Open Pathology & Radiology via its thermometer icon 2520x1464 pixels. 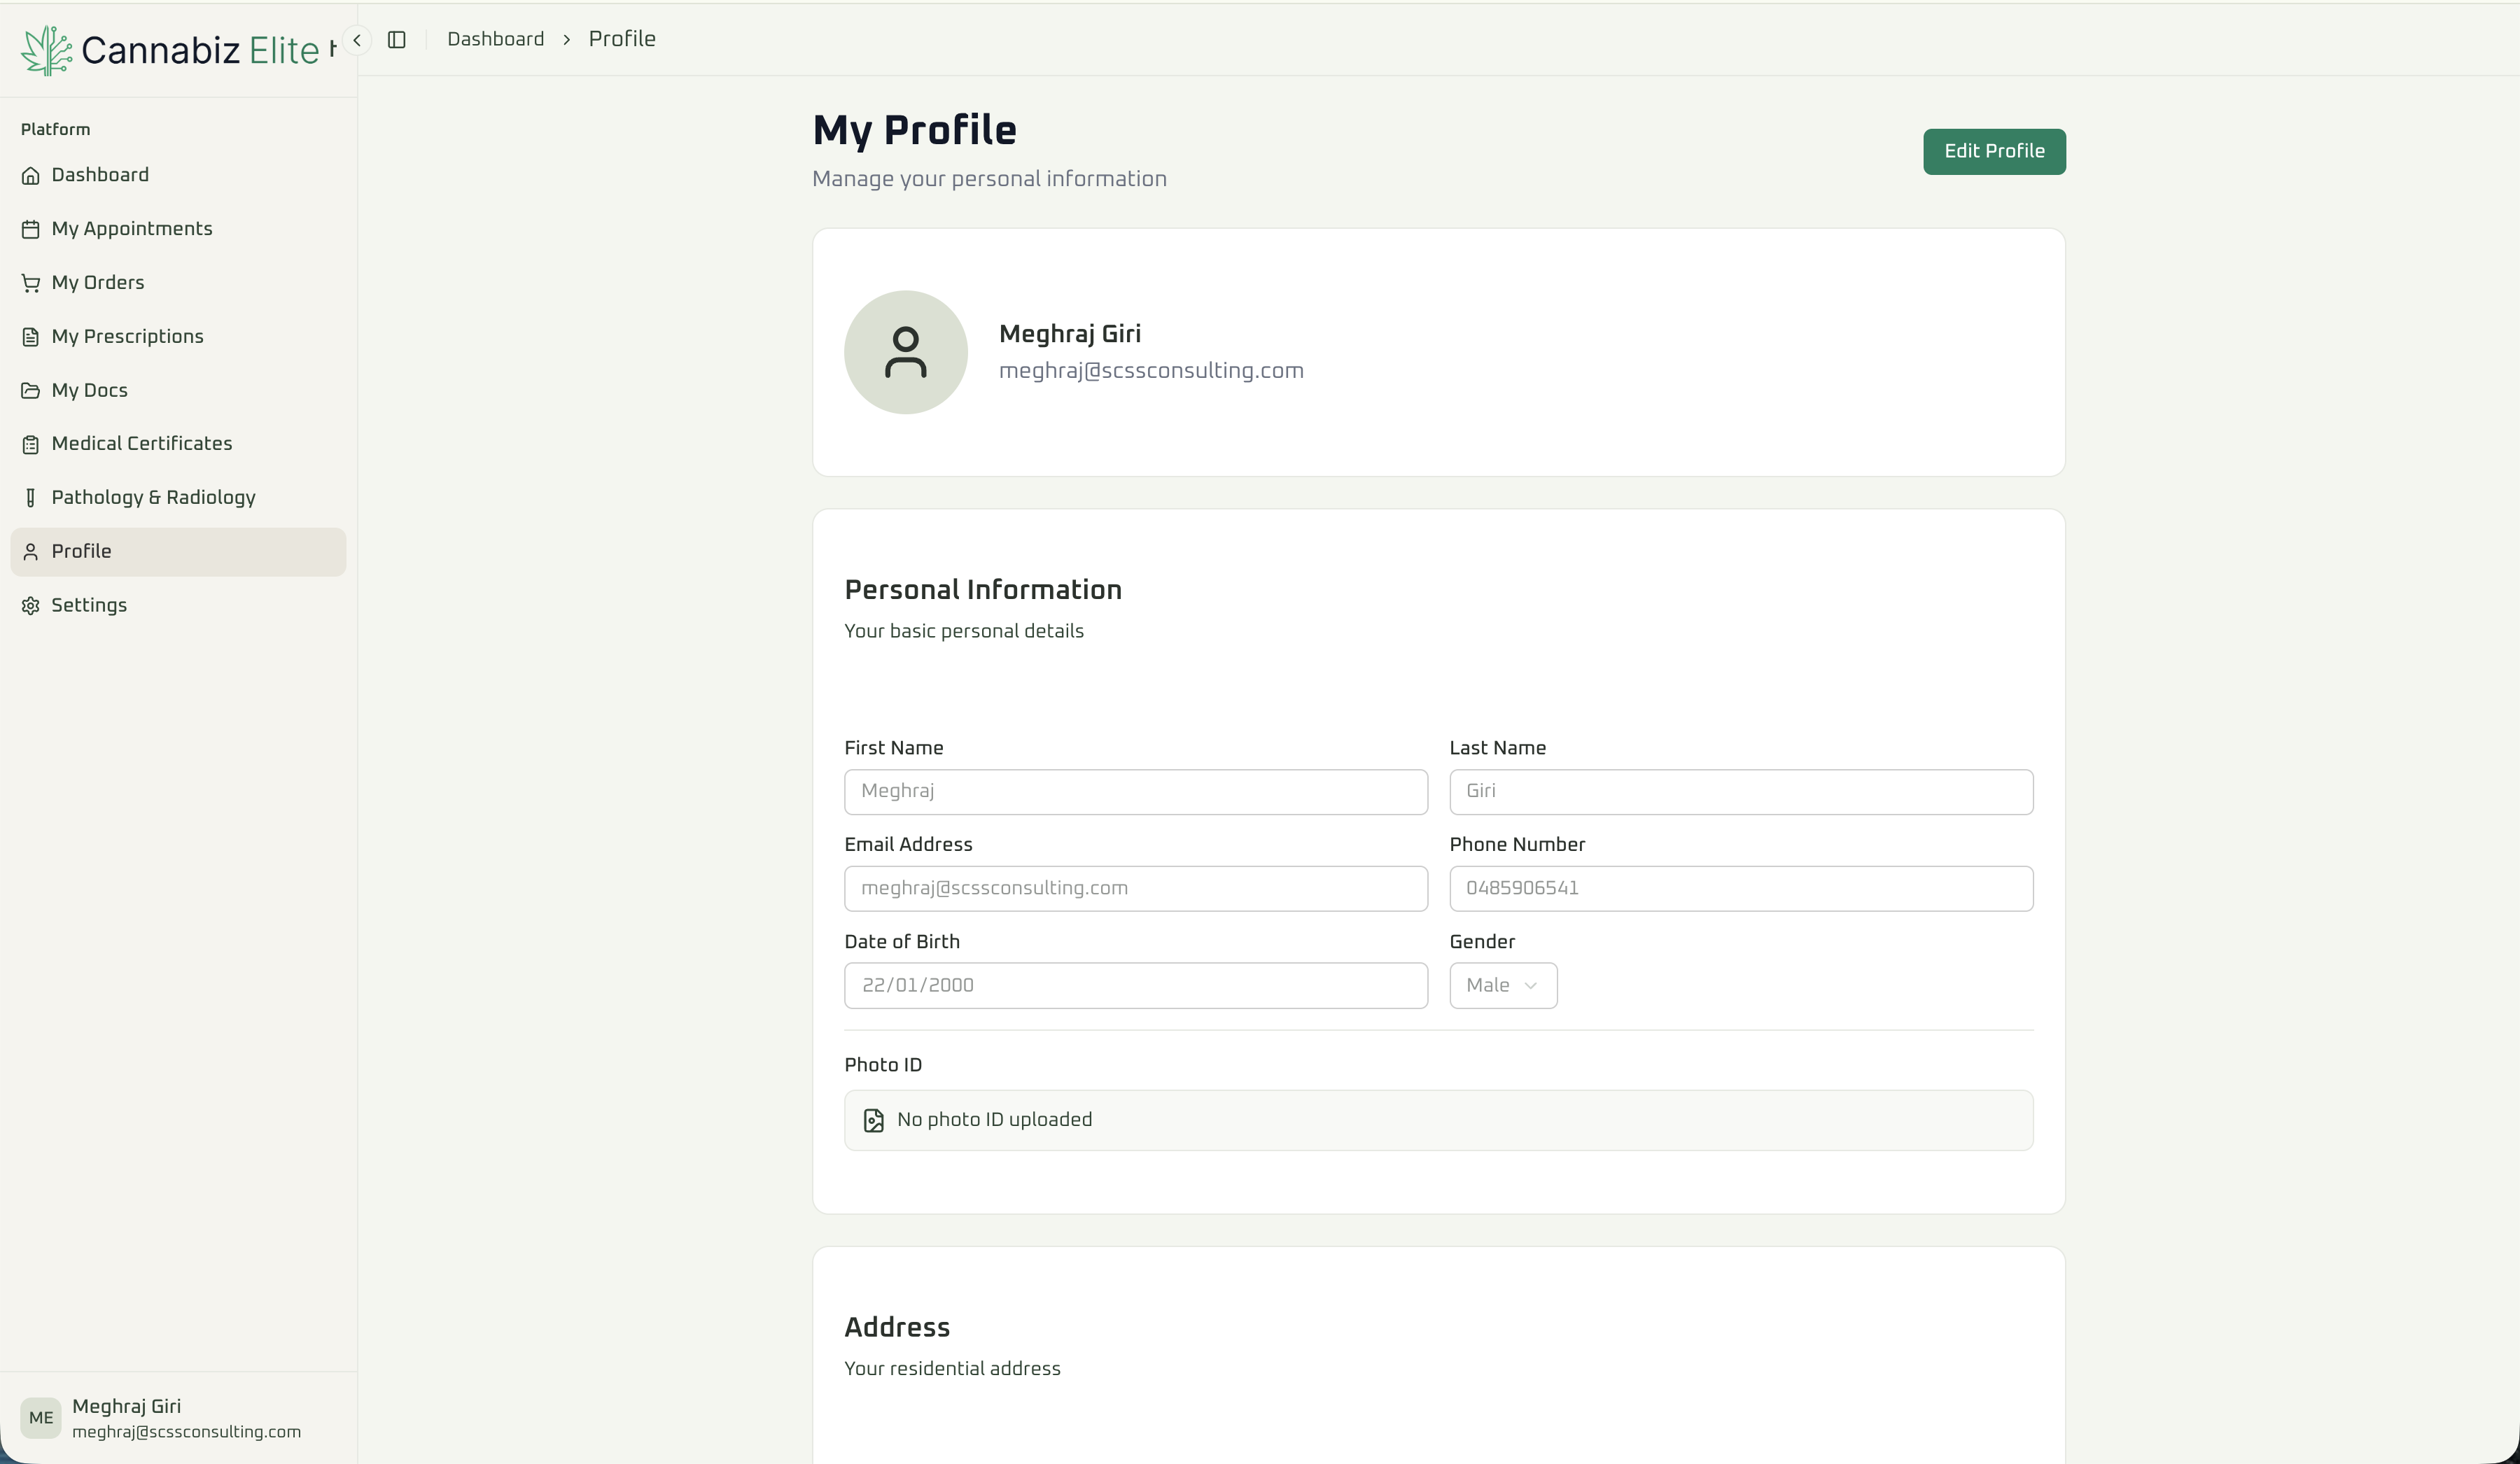click(31, 497)
